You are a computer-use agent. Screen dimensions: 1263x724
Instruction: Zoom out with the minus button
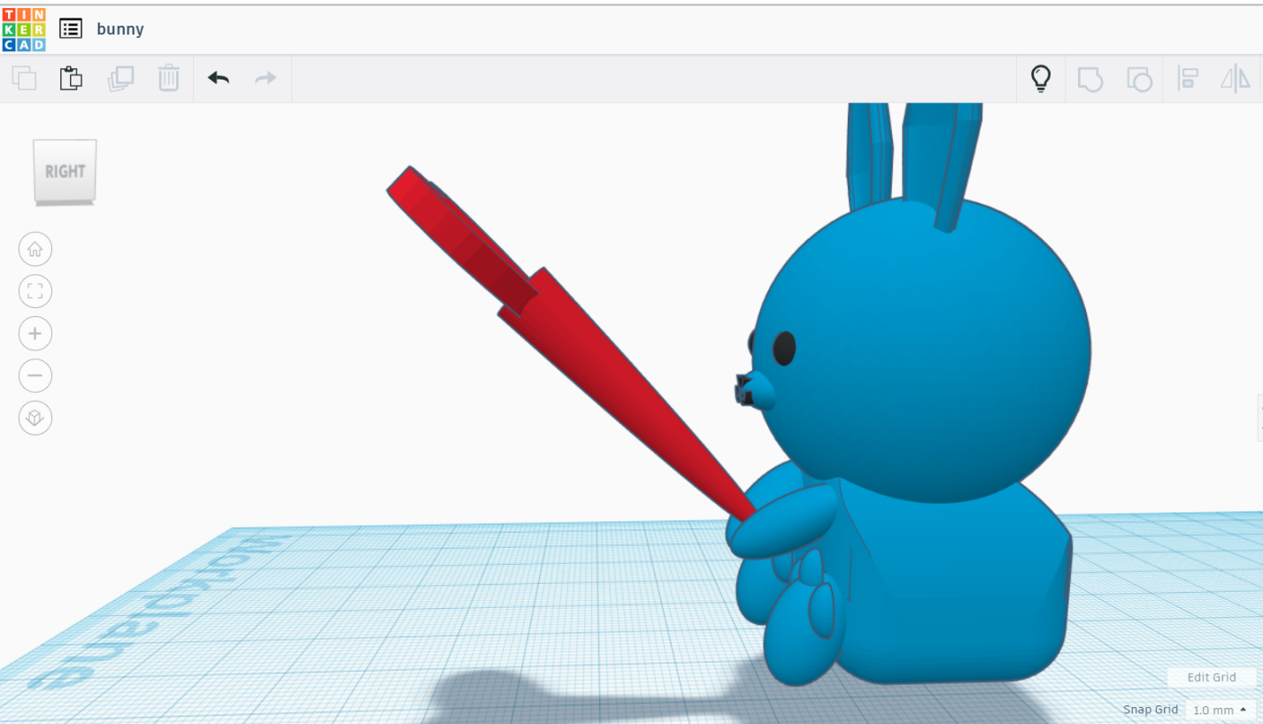coord(35,375)
